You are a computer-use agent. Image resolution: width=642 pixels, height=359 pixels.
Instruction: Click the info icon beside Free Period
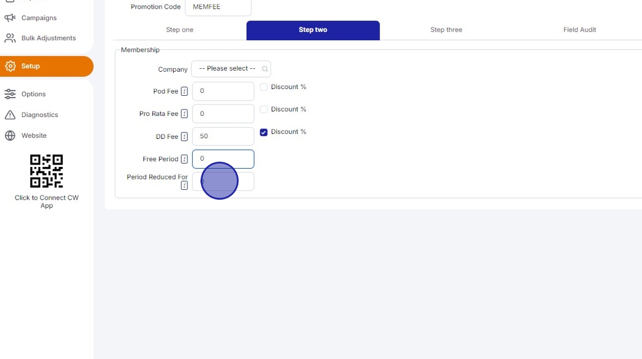point(184,159)
